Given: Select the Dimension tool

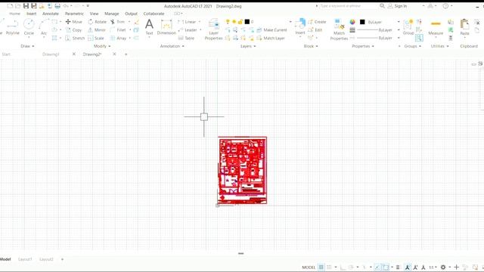Looking at the screenshot, I should point(166,26).
